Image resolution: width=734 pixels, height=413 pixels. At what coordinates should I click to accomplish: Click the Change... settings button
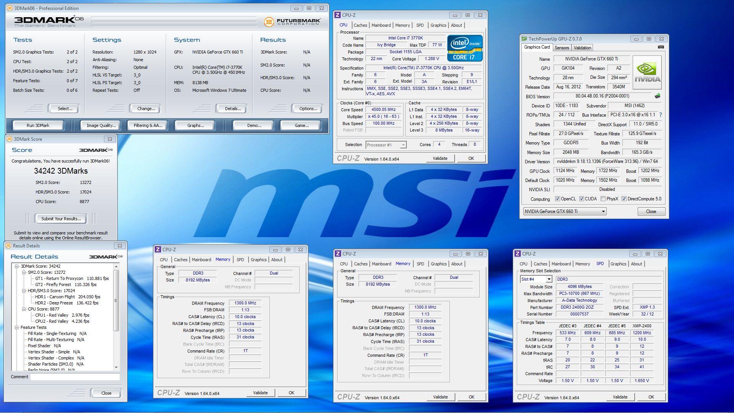point(146,109)
